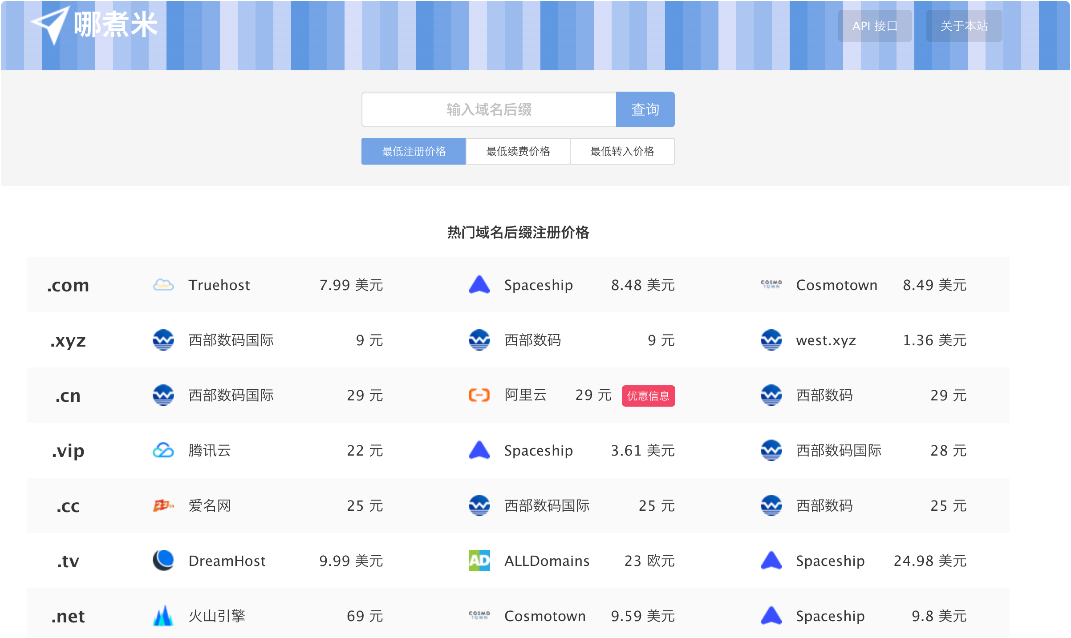1071x638 pixels.
Task: Click the 69 元 火山引擎 price
Action: click(x=365, y=616)
